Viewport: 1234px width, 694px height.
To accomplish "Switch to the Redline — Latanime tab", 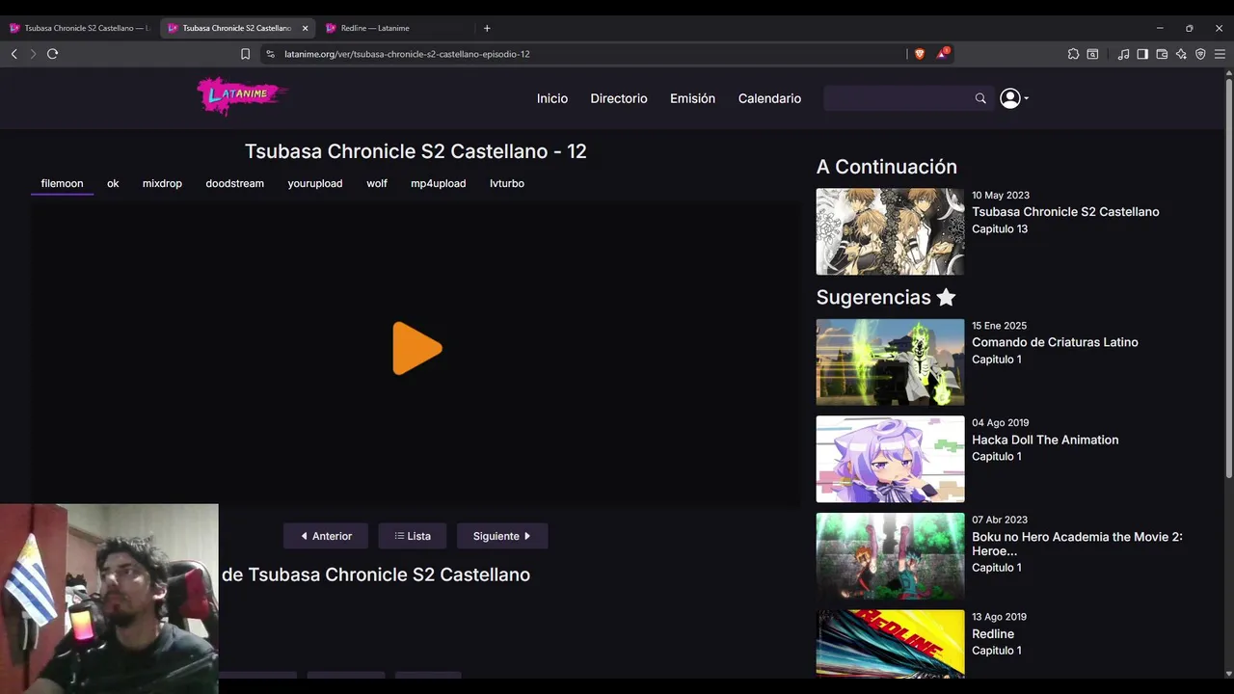I will [395, 28].
